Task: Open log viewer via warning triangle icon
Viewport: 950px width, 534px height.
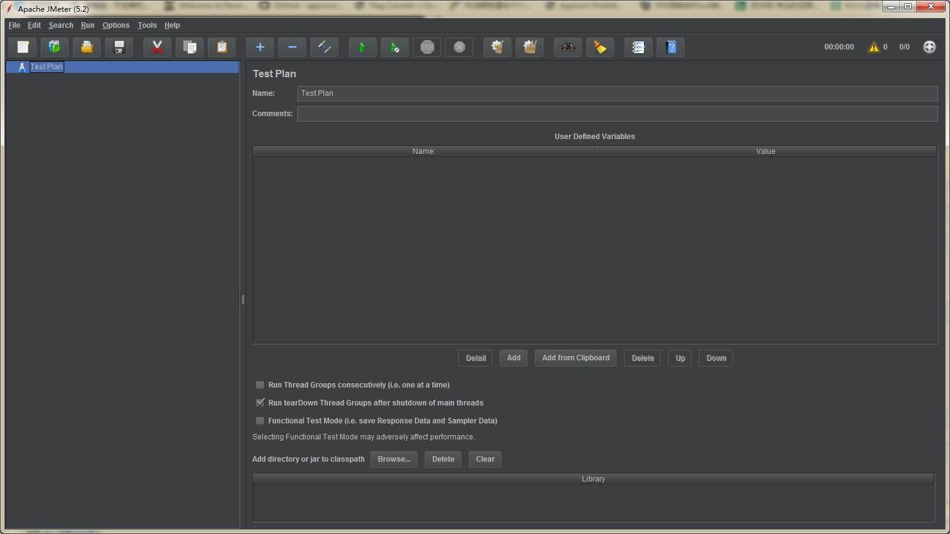Action: [874, 47]
